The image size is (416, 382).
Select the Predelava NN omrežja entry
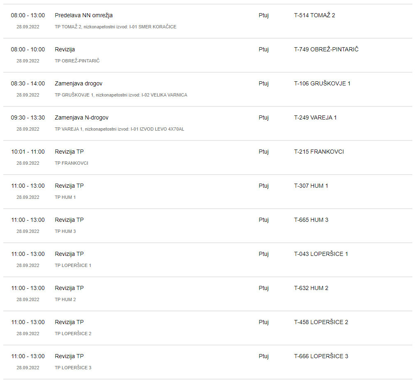[83, 15]
